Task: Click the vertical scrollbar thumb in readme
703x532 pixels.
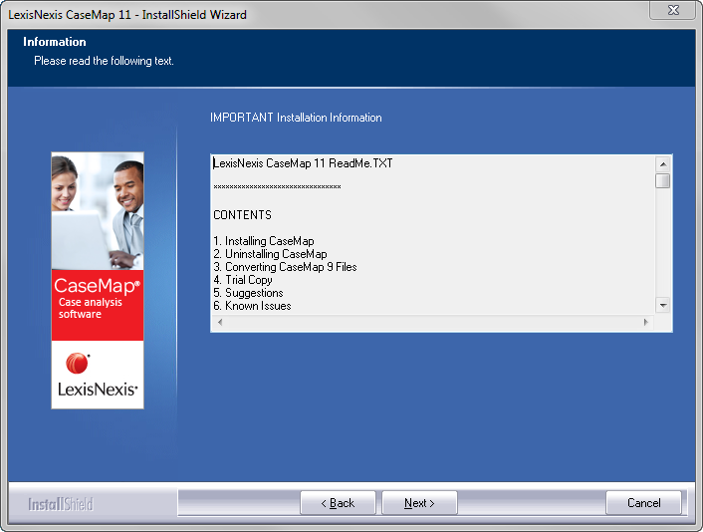Action: (x=662, y=180)
